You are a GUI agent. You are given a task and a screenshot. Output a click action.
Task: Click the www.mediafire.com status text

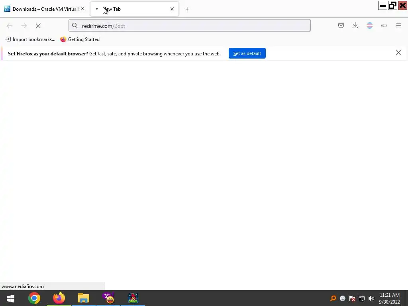point(23,286)
